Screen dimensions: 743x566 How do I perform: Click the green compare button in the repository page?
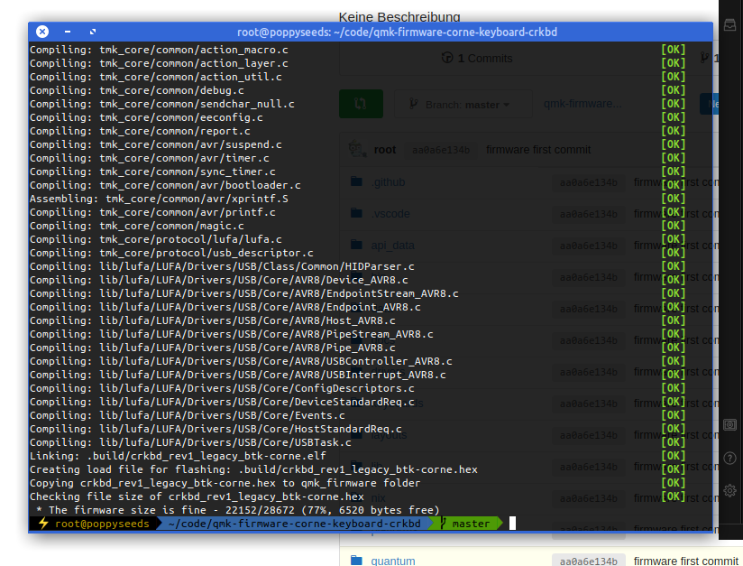point(361,104)
